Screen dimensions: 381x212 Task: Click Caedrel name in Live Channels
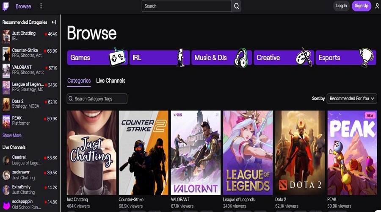(x=19, y=157)
